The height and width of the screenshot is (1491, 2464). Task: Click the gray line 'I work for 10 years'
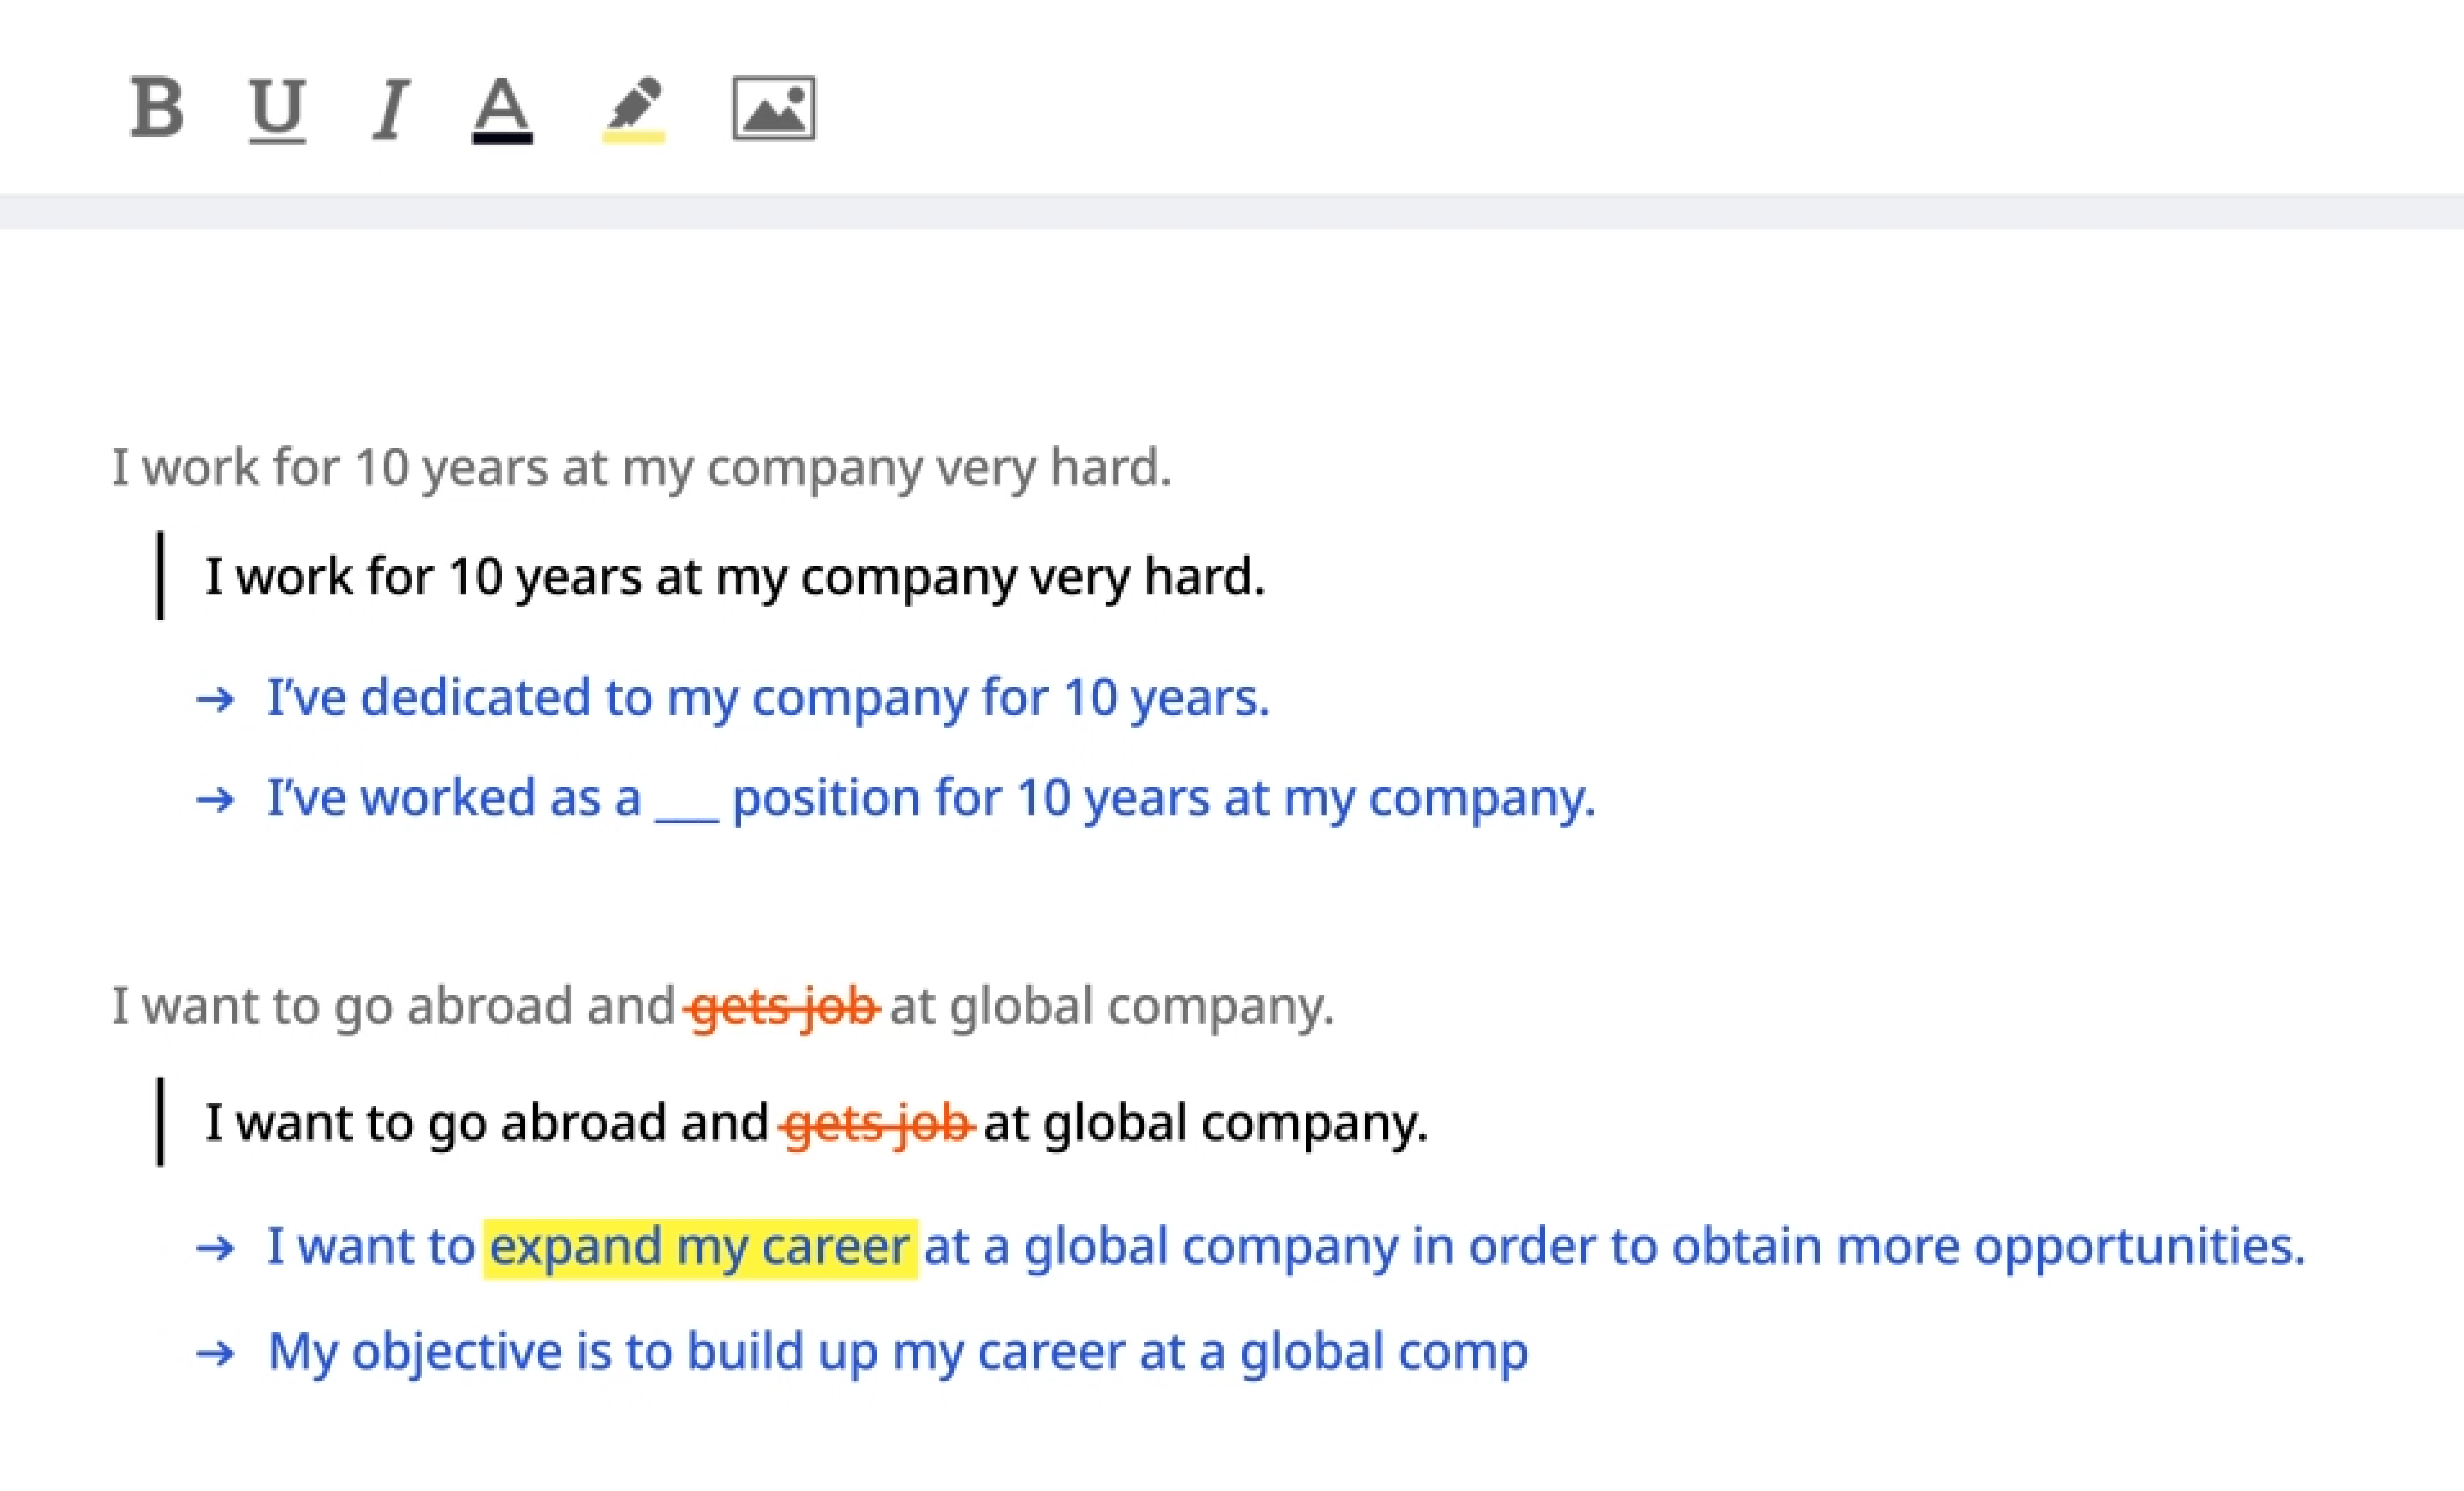(640, 467)
